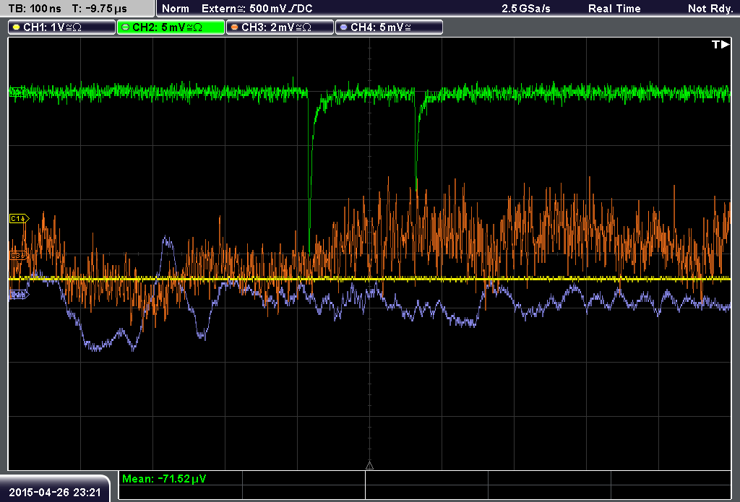Click the purple CH4 color dot

point(343,27)
